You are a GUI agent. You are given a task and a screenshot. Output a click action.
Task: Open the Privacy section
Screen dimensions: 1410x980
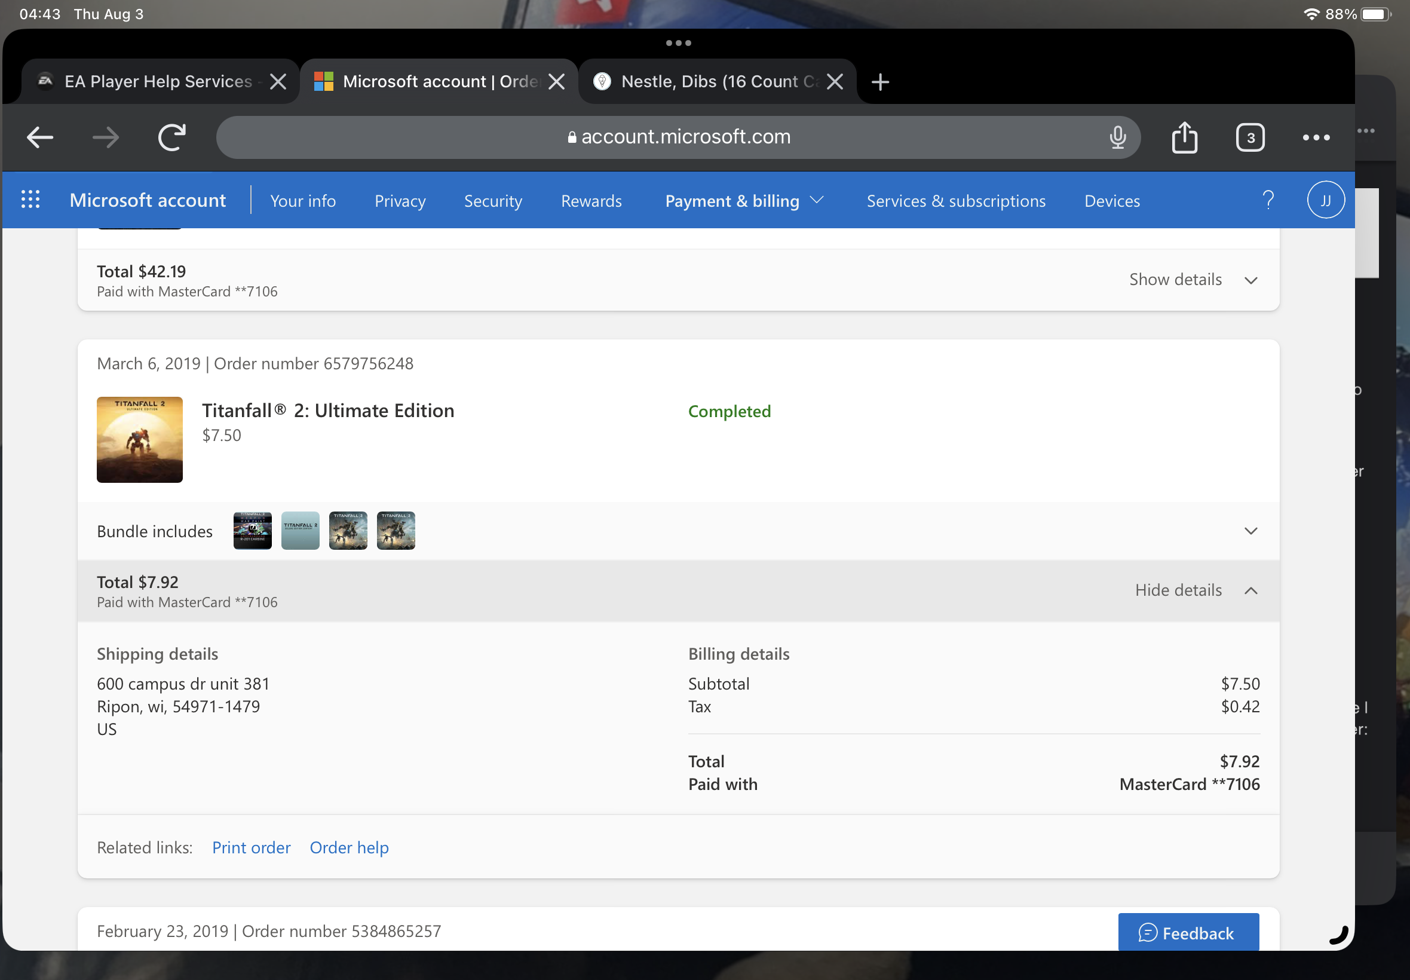click(x=400, y=201)
